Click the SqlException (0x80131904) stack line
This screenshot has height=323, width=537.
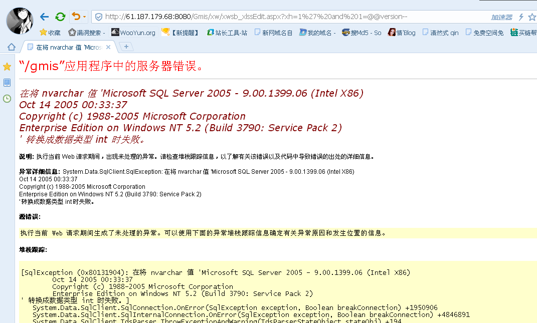[x=216, y=272]
